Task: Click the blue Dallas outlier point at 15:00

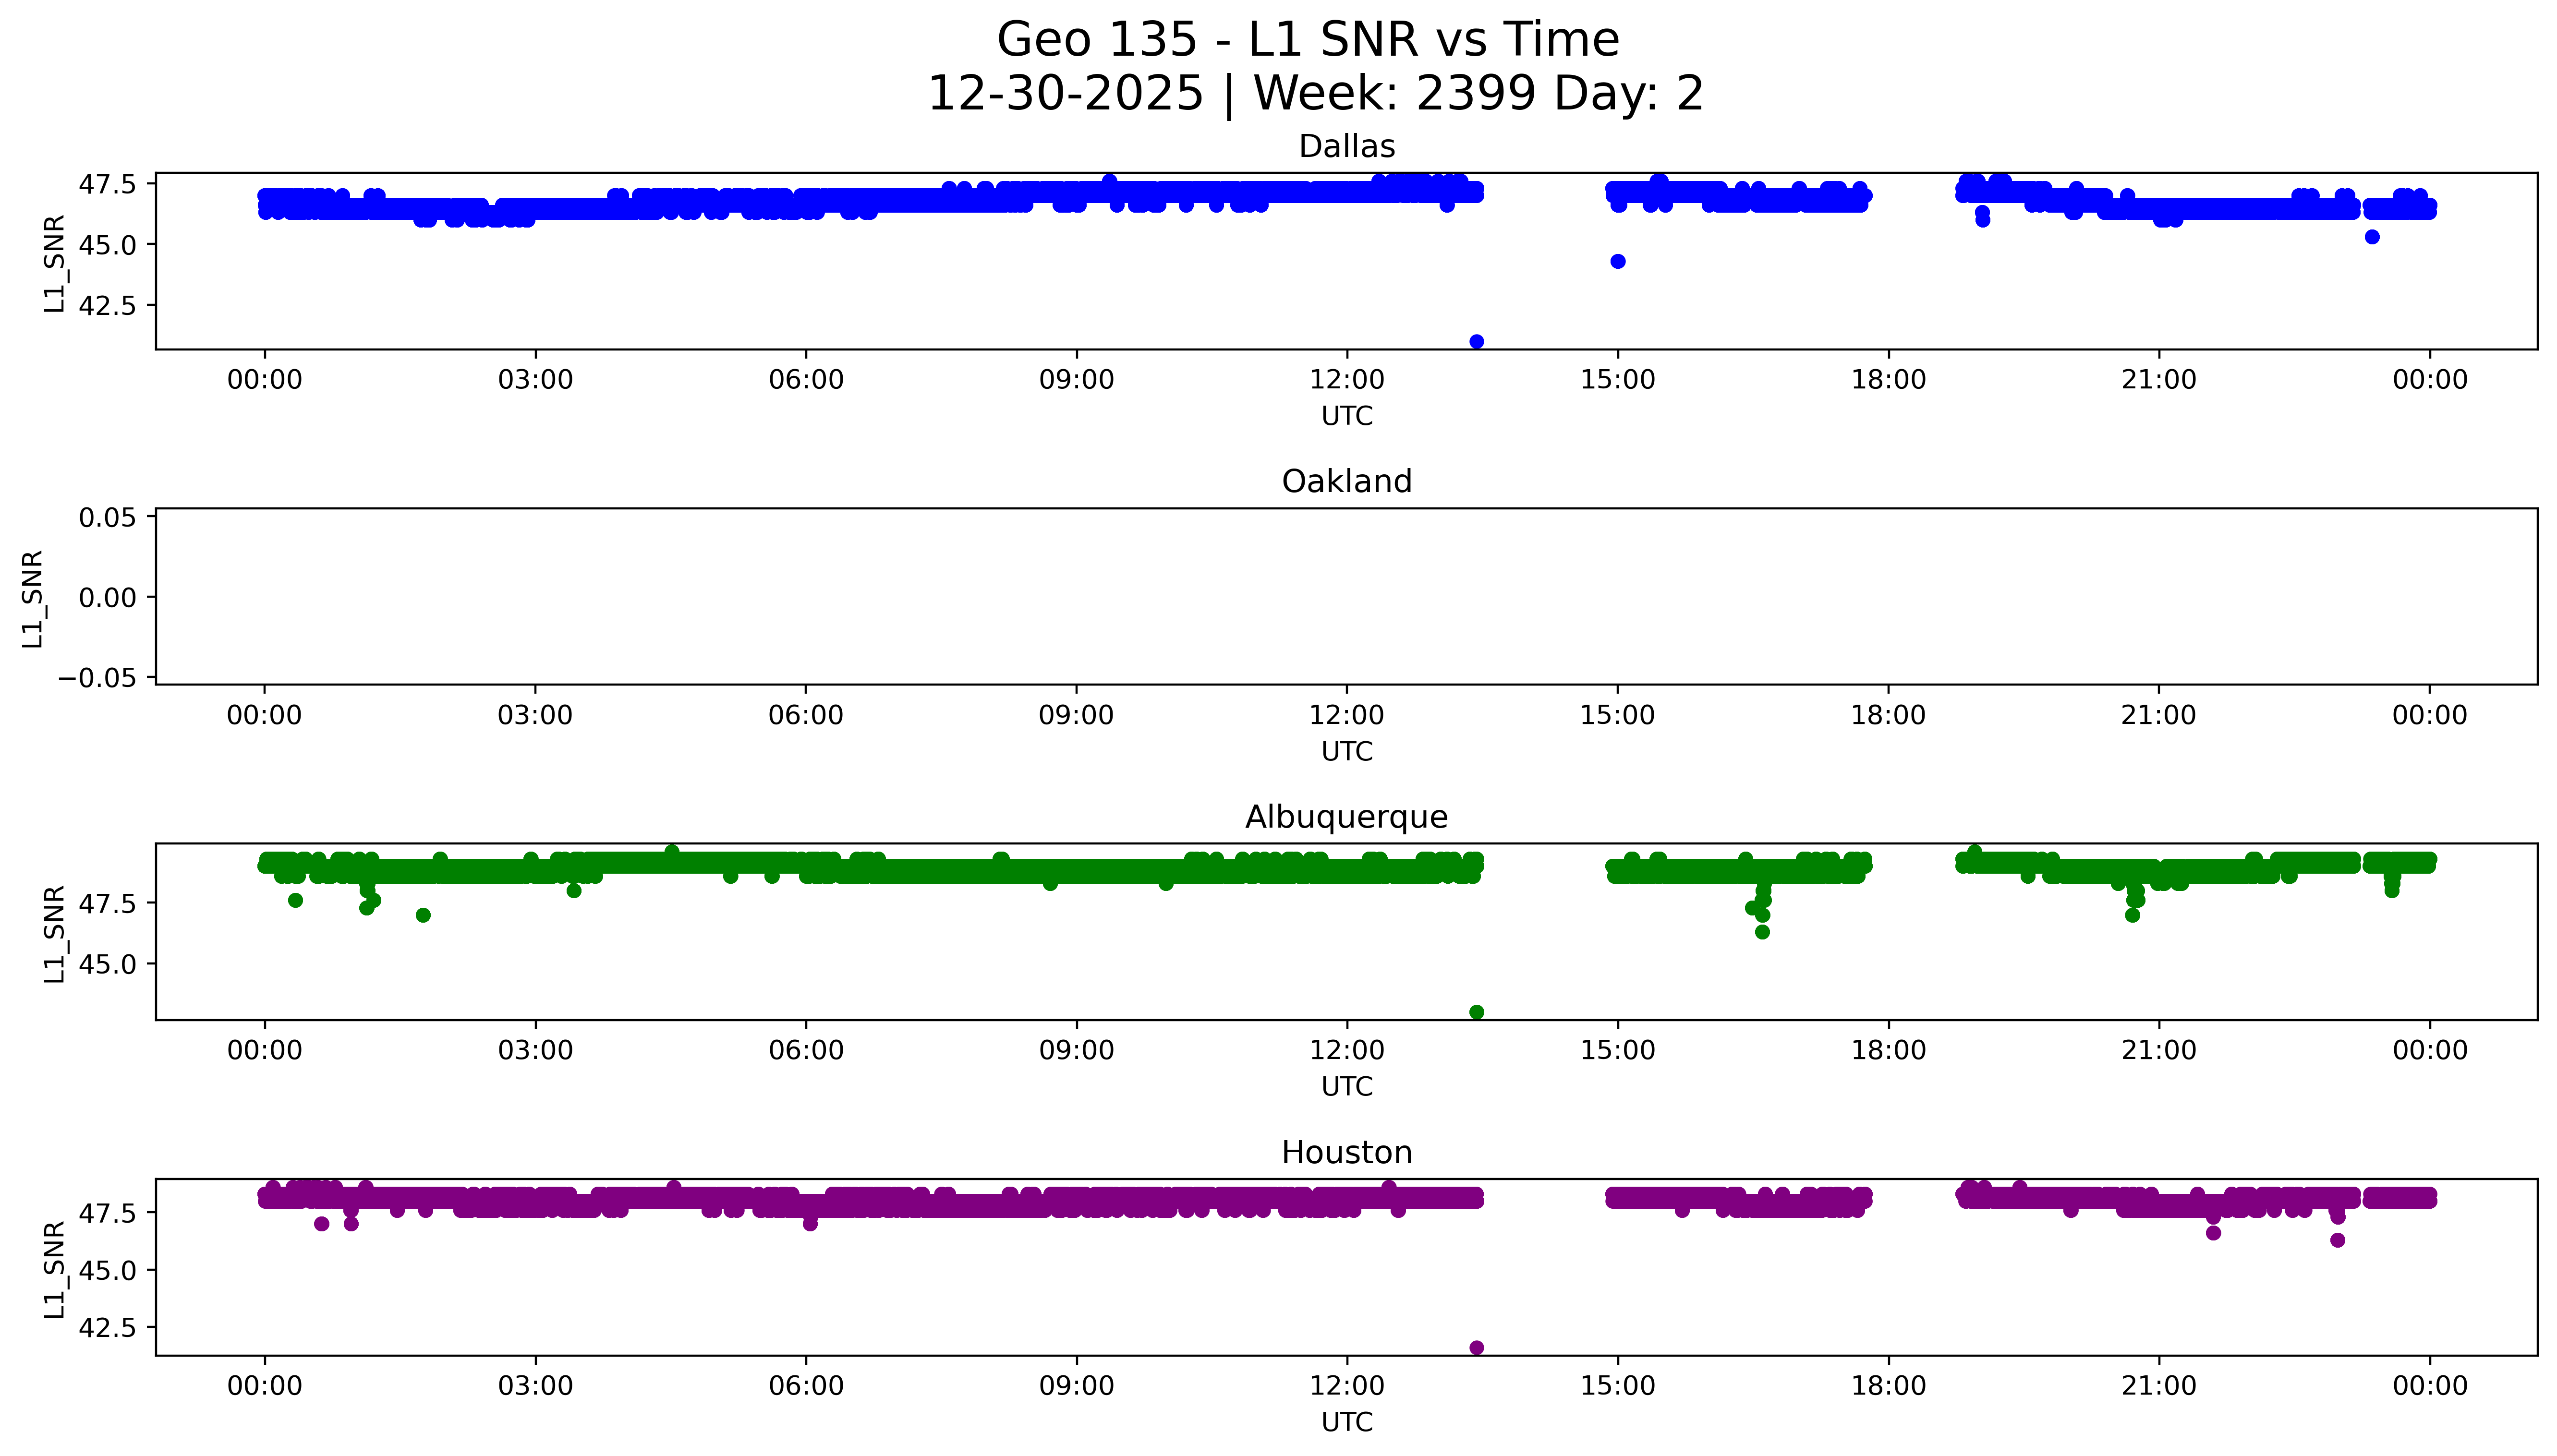Action: 1618,262
